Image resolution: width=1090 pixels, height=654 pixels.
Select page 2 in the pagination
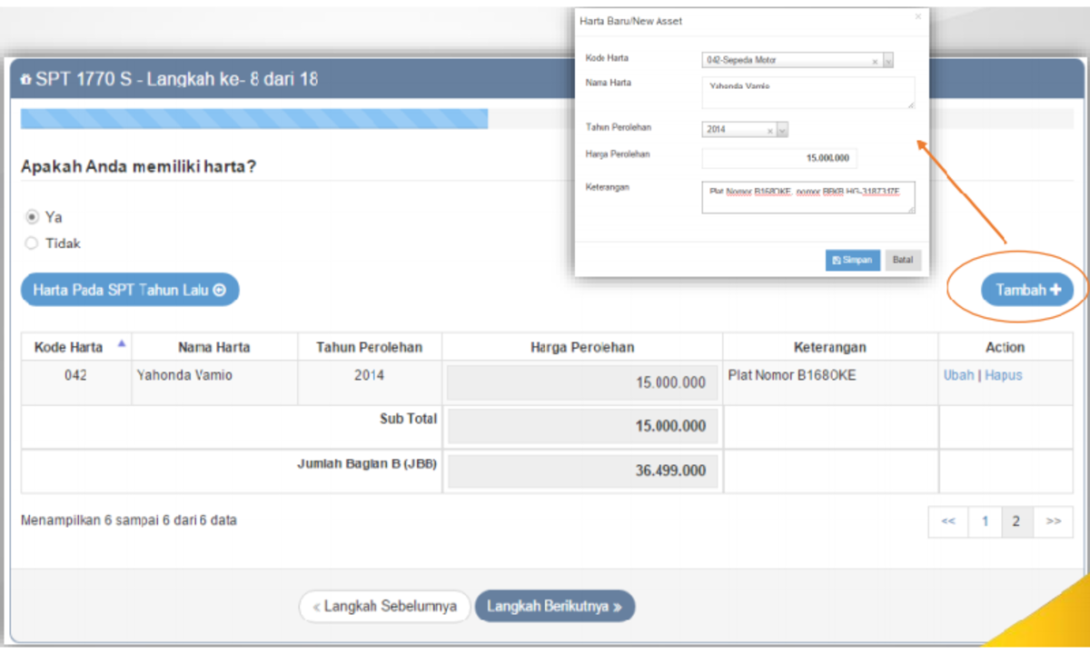(x=1016, y=521)
